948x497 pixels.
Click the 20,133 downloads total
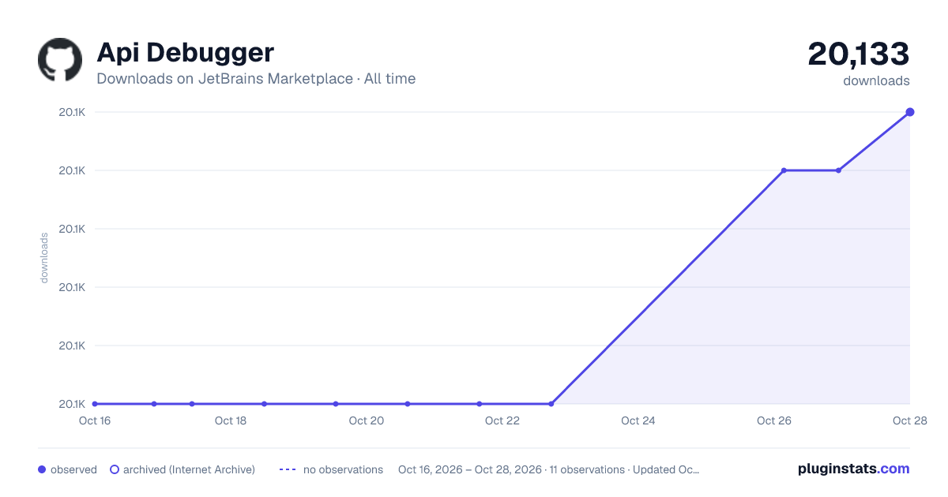[858, 54]
